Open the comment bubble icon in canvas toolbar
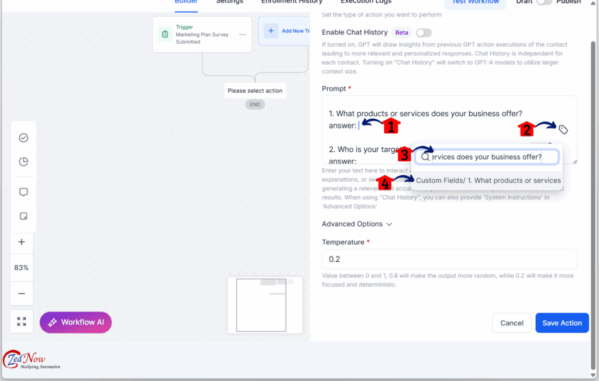 pos(23,192)
